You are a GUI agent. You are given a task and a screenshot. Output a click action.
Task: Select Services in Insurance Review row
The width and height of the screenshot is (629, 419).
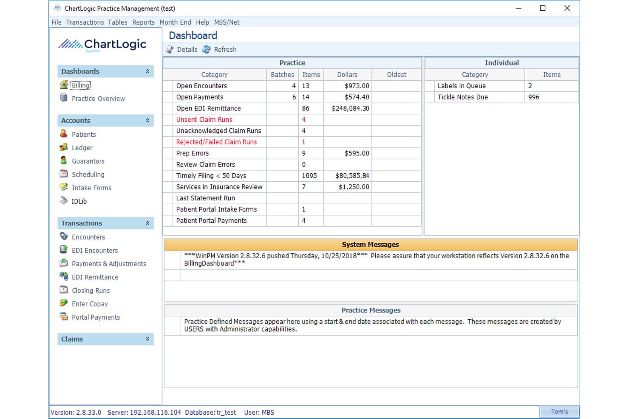point(292,187)
